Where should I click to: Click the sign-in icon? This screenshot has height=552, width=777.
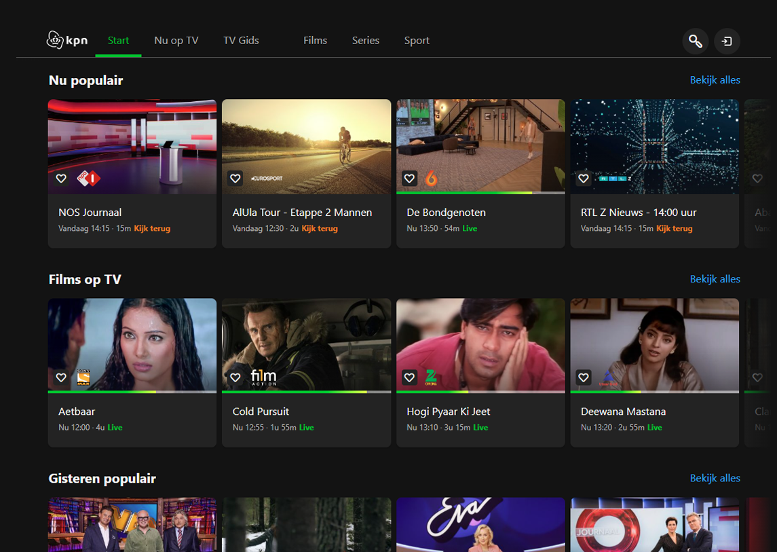[x=727, y=41]
